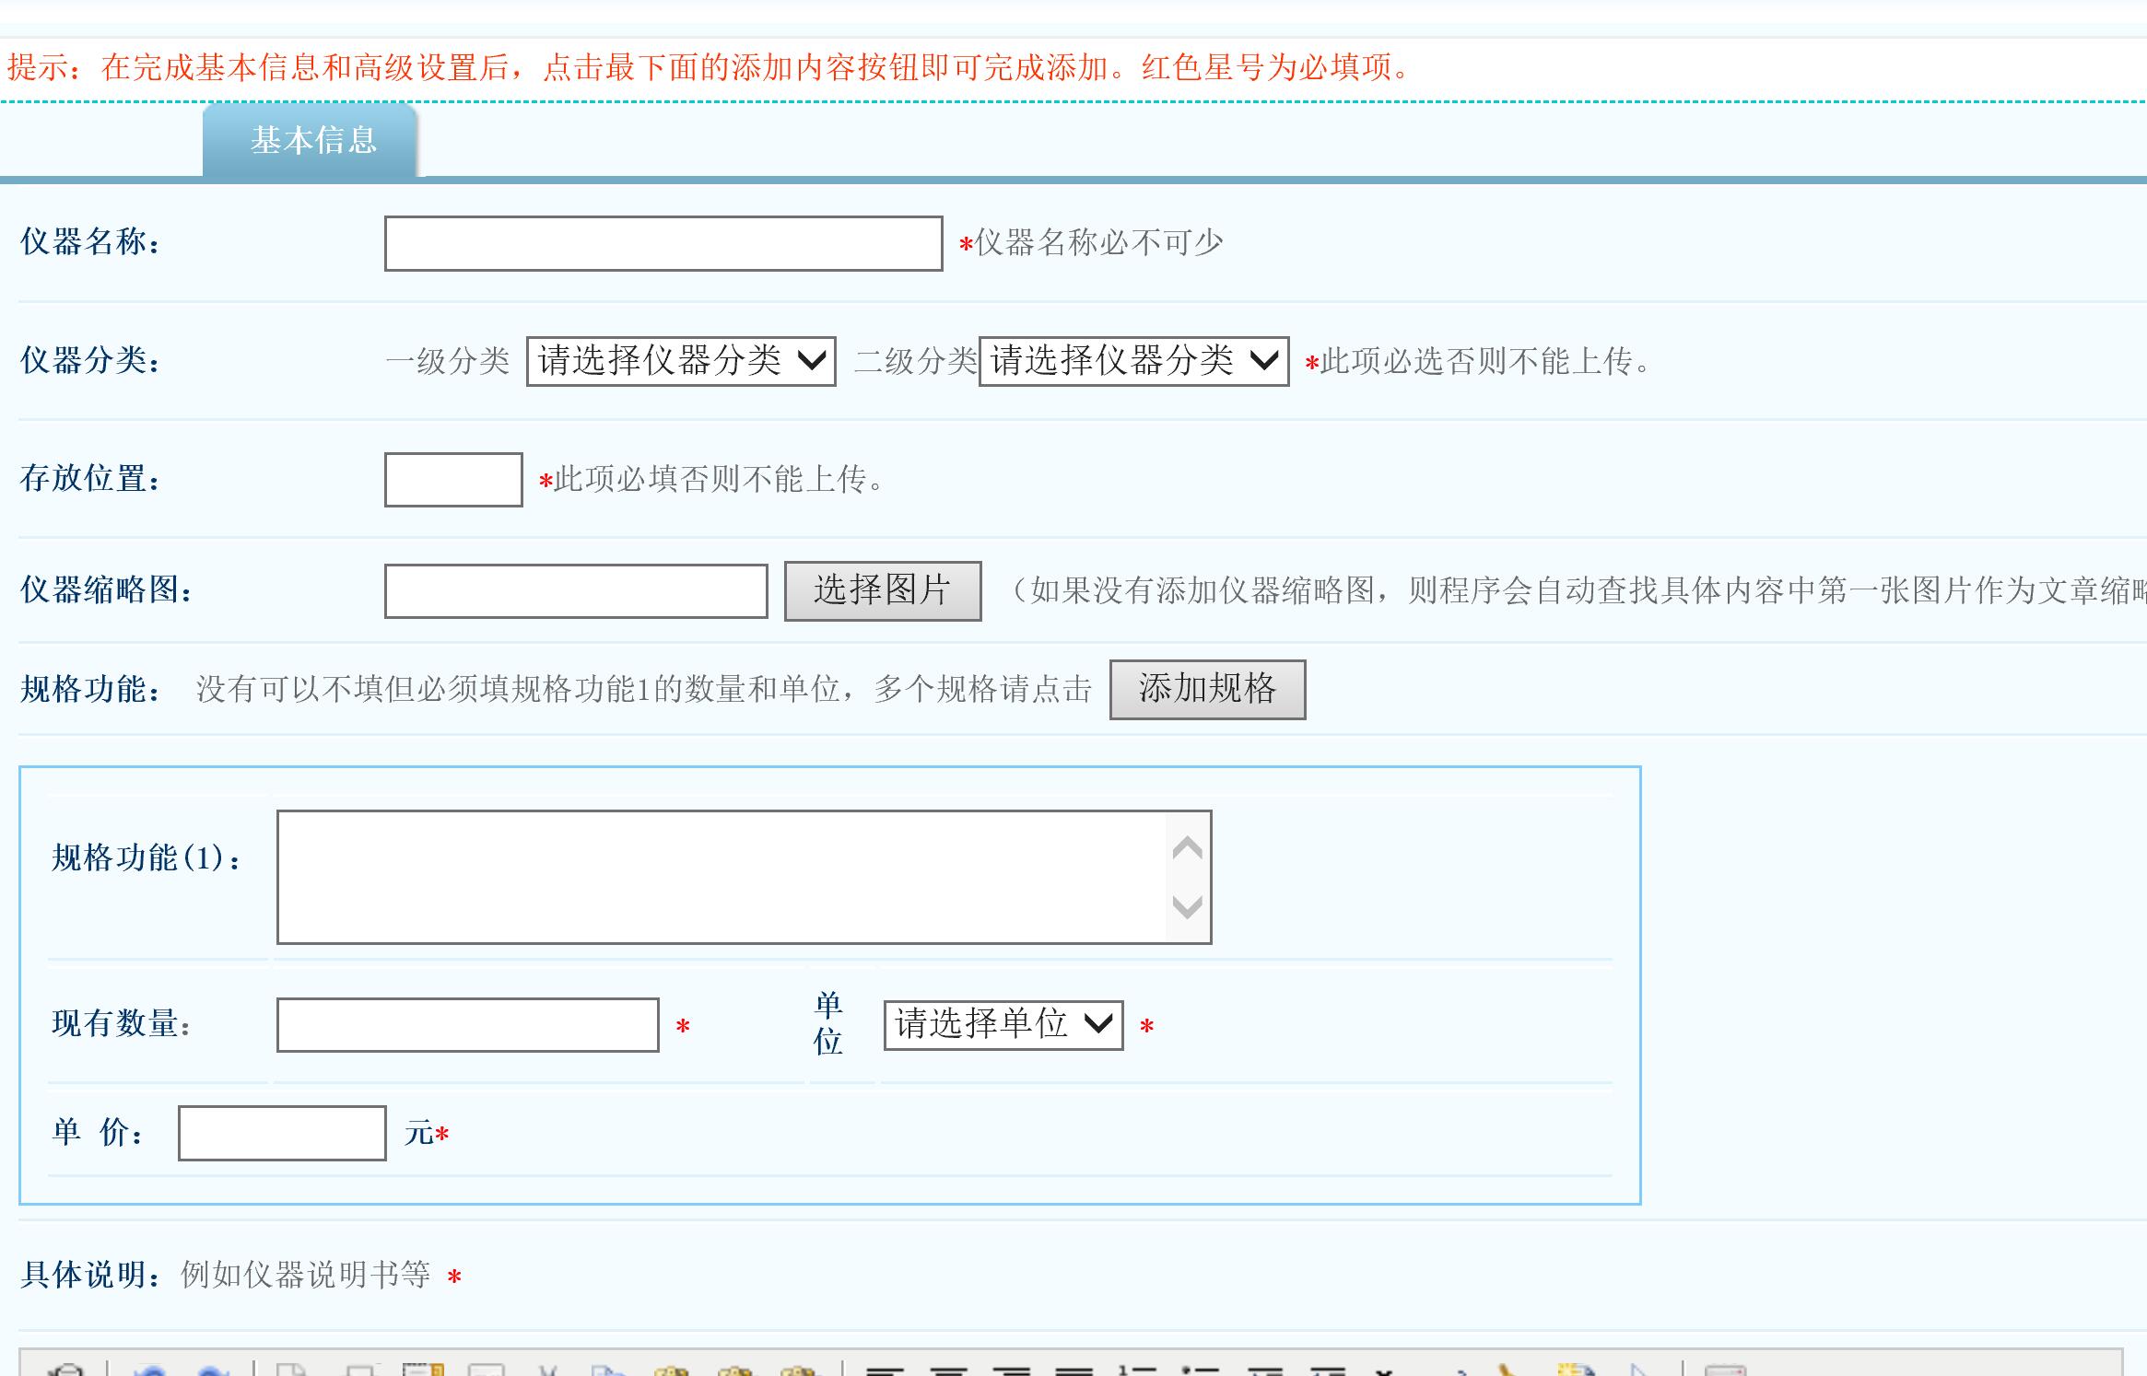Viewport: 2147px width, 1376px height.
Task: Click the 此项必选否则不能上传 hint text
Action: (x=1486, y=361)
